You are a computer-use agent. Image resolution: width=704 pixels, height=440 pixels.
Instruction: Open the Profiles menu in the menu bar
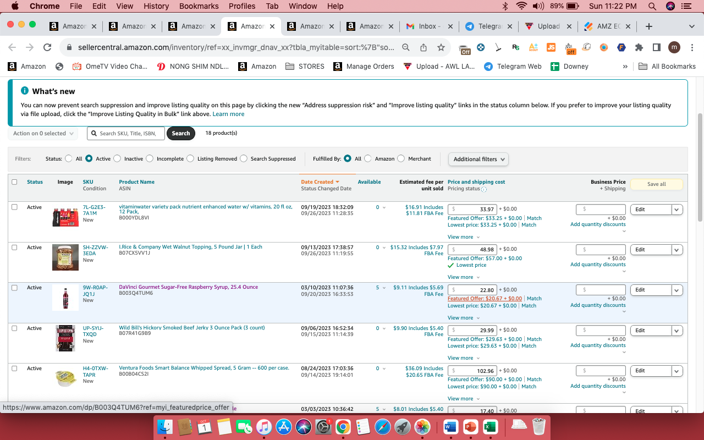[242, 6]
